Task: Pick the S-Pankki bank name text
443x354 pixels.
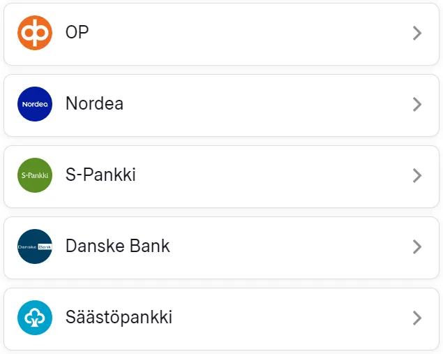Action: click(x=100, y=175)
